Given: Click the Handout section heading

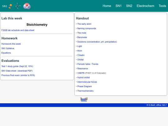Looking at the screenshot, I should point(82,18).
